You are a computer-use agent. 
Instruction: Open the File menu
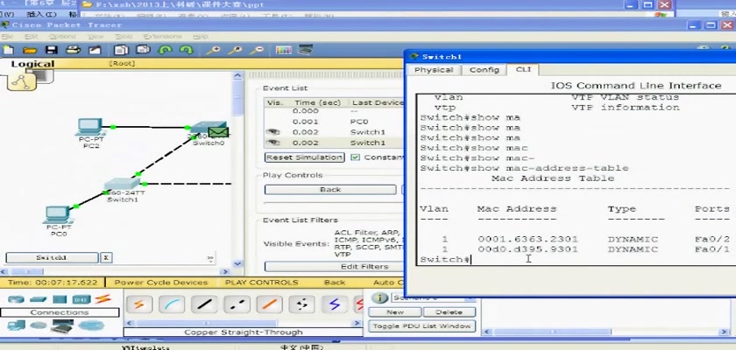tap(7, 37)
